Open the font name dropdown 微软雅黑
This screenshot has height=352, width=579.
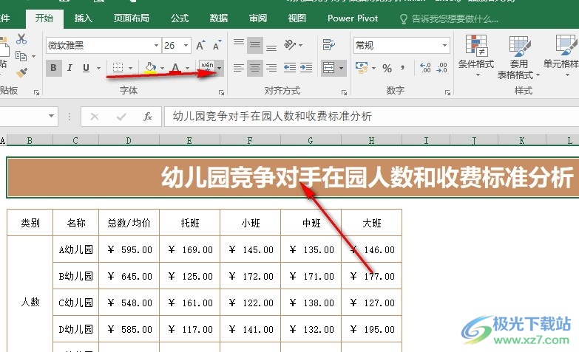tap(156, 46)
